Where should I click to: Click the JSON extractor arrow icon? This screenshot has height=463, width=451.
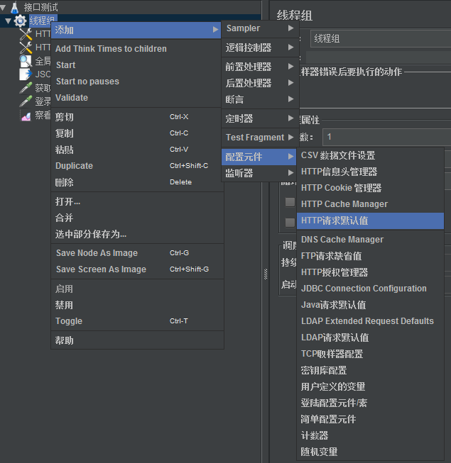[26, 74]
